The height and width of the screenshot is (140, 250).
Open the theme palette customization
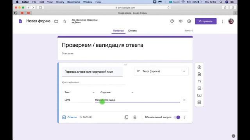172,21
